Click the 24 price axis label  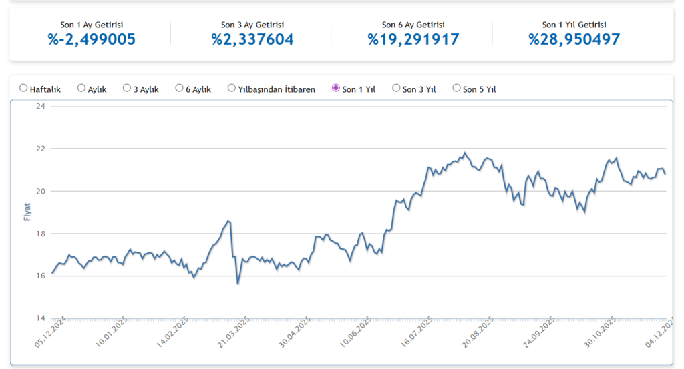pos(40,106)
